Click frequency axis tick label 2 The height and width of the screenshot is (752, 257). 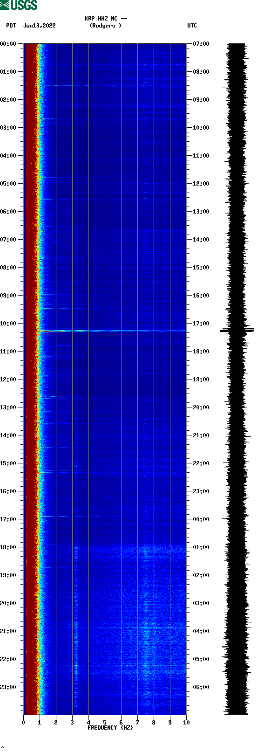(x=56, y=723)
